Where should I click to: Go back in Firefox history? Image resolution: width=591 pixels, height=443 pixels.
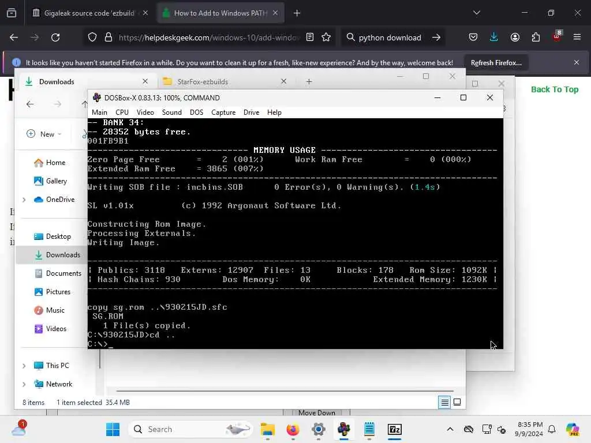point(14,37)
